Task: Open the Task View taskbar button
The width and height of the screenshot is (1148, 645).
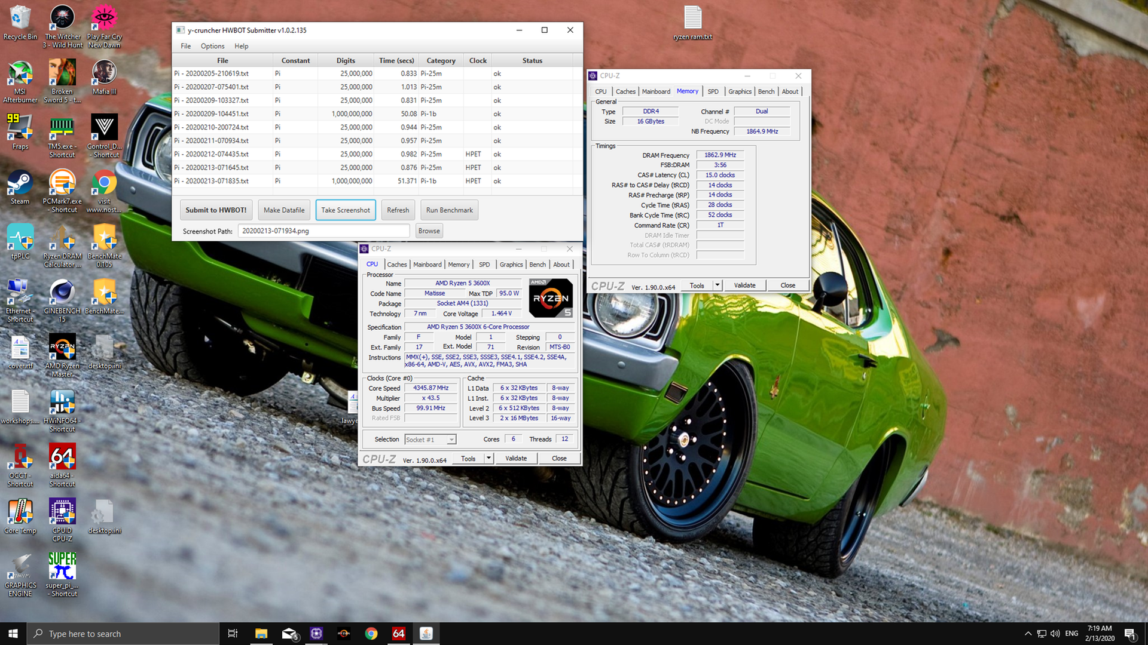Action: click(x=233, y=634)
